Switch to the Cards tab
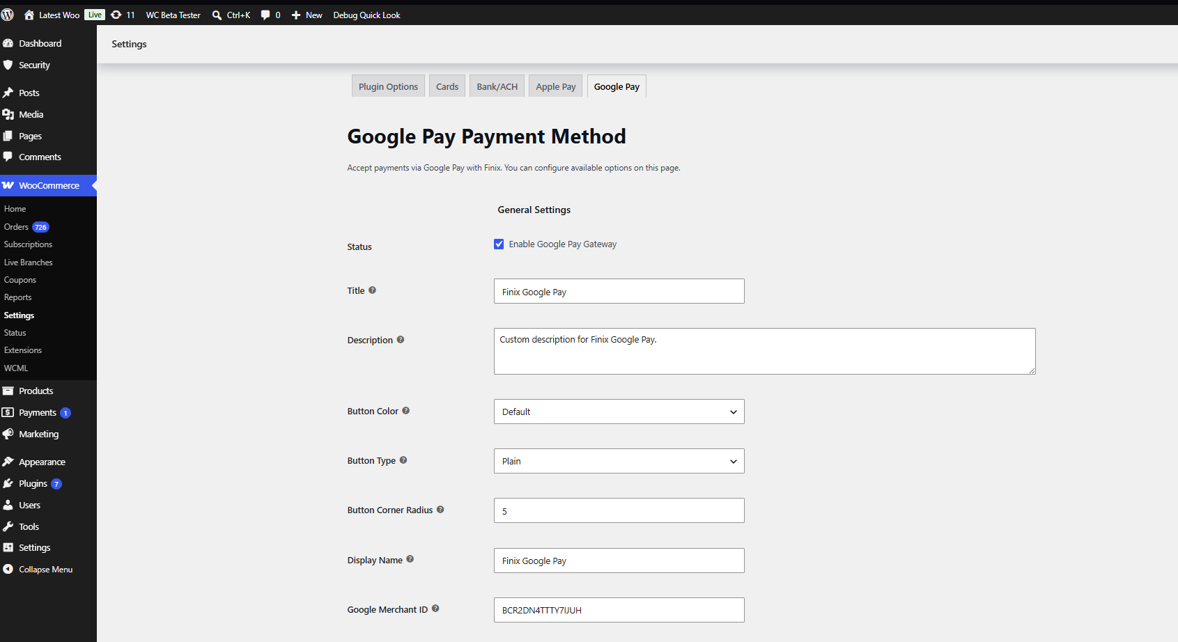1178x642 pixels. [447, 86]
